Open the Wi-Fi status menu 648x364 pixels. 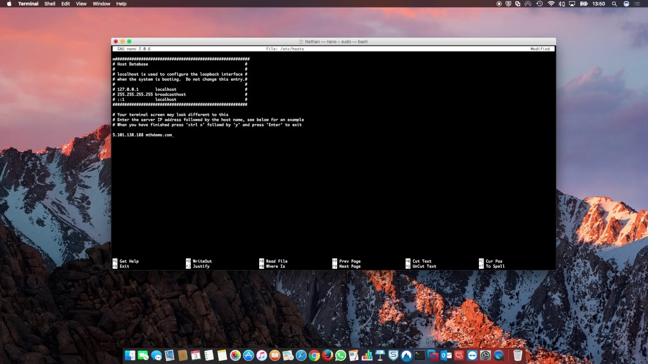[551, 4]
